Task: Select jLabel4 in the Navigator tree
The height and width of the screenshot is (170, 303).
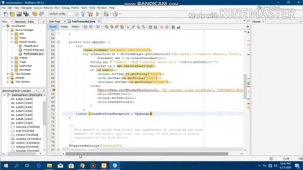Action: tap(24, 111)
